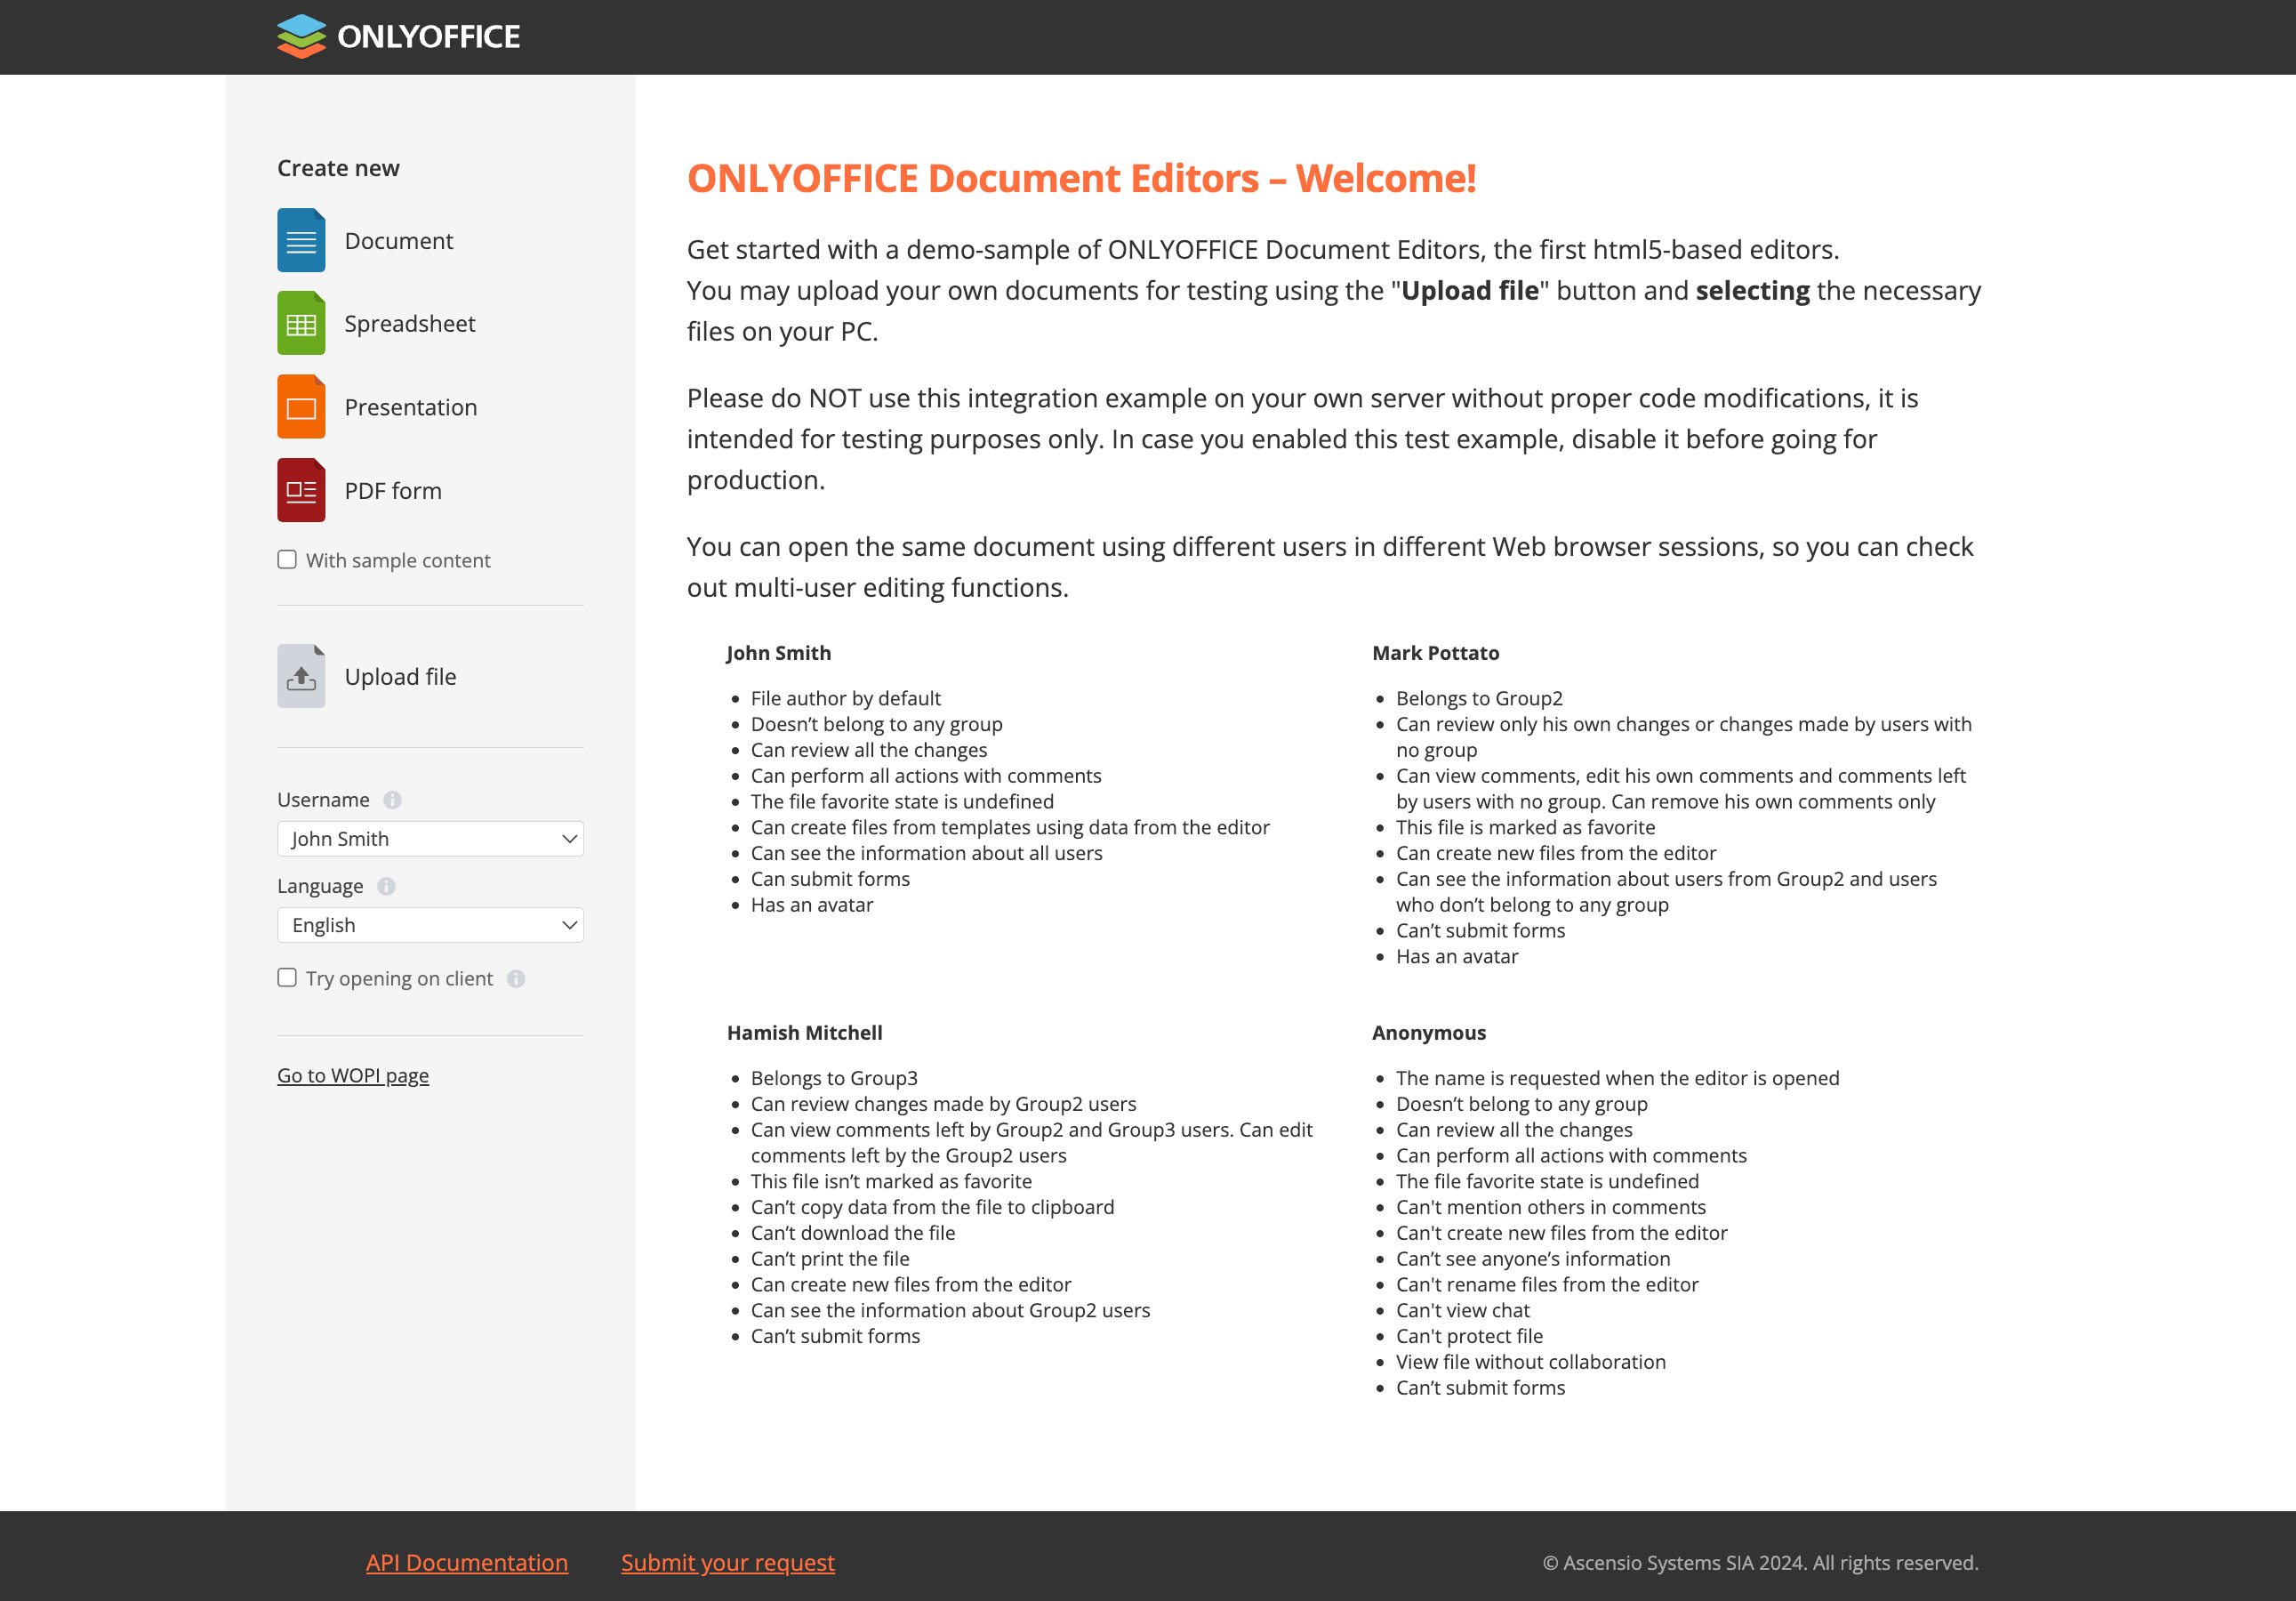Image resolution: width=2296 pixels, height=1601 pixels.
Task: Click 'Can't mention others in comments' item
Action: click(1551, 1208)
